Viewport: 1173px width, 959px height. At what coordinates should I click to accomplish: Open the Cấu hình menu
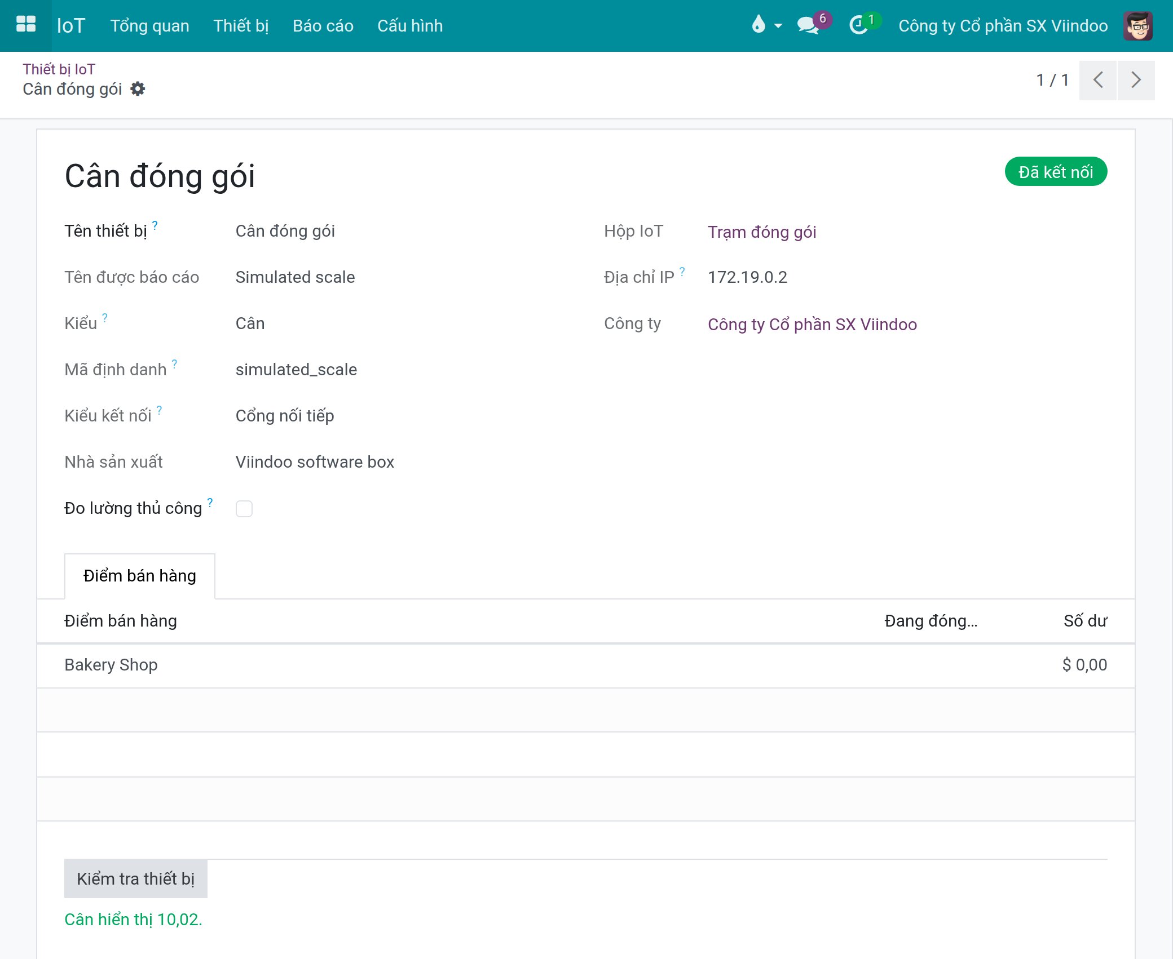[410, 25]
